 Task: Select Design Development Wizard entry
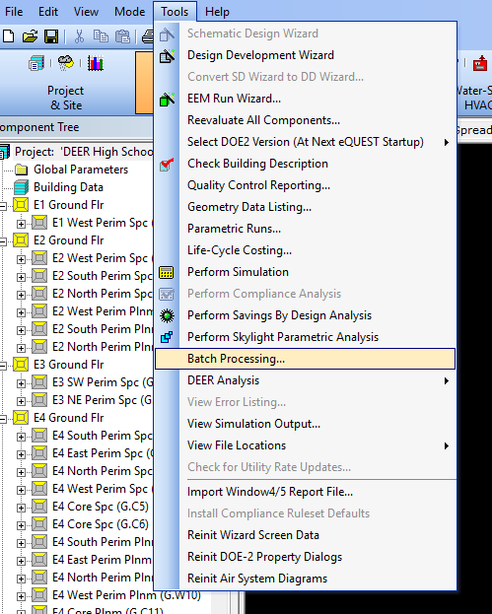pyautogui.click(x=305, y=55)
